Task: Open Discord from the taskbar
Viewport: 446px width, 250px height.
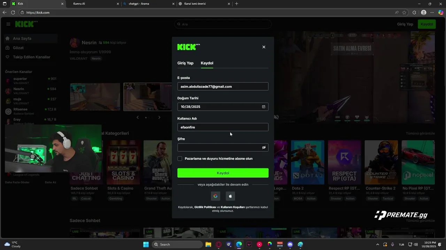Action: (290, 244)
